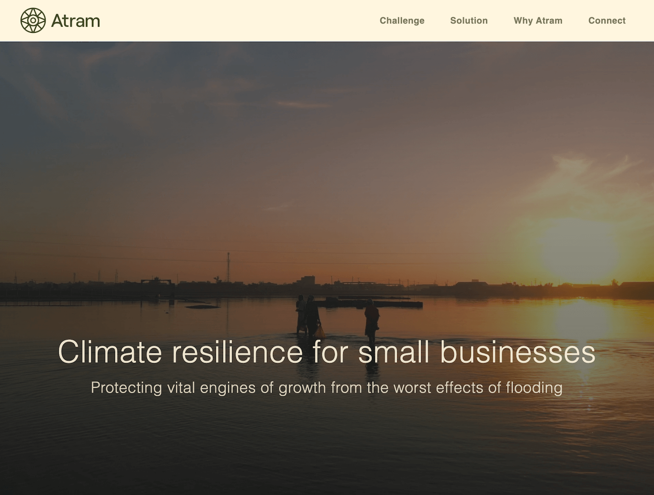Click the lone silhouetted person on the right
Screen dimensions: 654x495
pos(372,320)
